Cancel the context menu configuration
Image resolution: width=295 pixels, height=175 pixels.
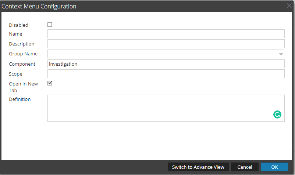click(x=245, y=167)
